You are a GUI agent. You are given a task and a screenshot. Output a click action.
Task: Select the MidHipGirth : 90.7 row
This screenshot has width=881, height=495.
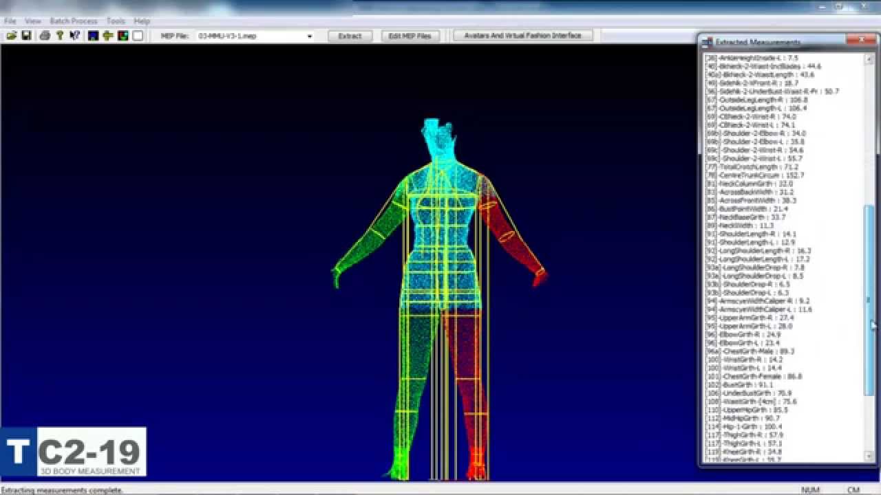[743, 418]
